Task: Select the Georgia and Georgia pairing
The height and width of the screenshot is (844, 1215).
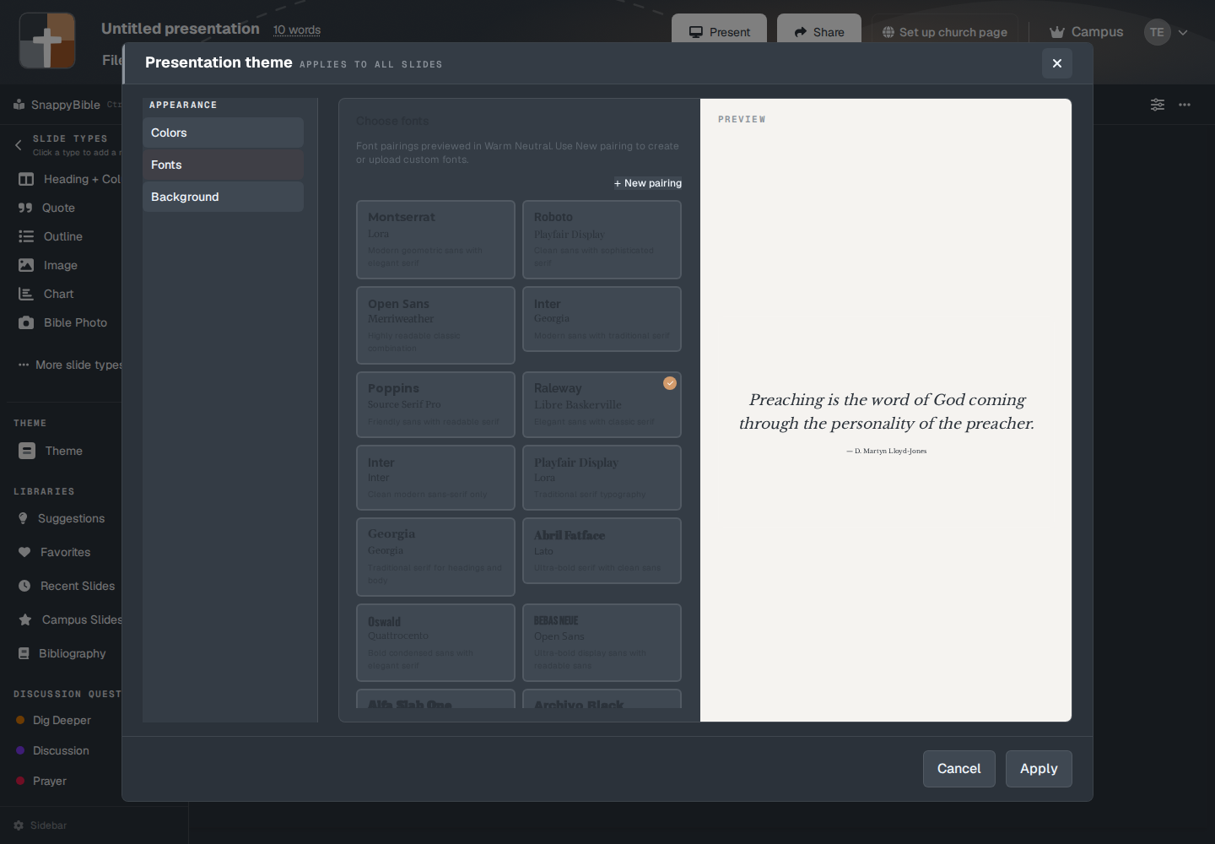Action: [435, 557]
